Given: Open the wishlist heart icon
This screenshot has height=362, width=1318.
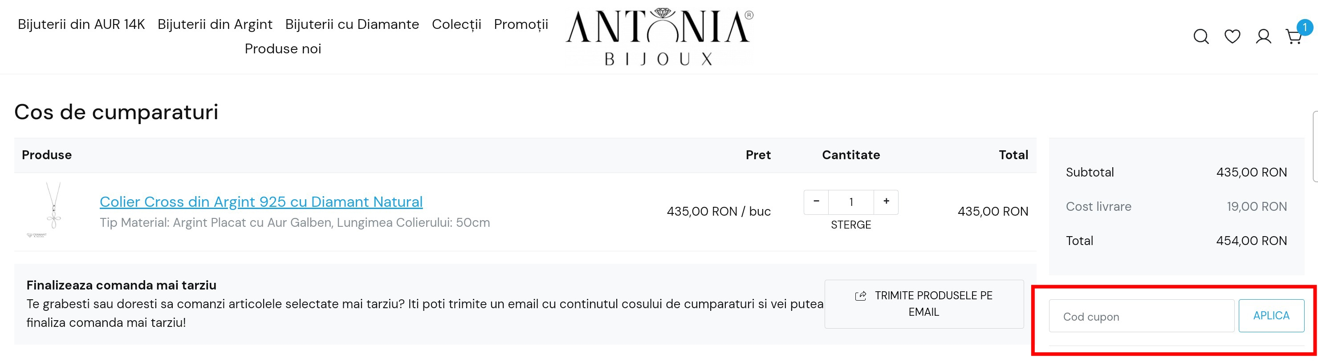Looking at the screenshot, I should [1232, 36].
